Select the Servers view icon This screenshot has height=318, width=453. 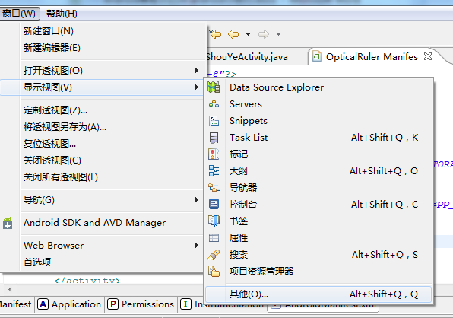(214, 103)
